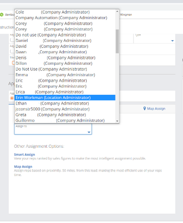This screenshot has height=223, width=183.
Task: Click the dropdown list scrollbar thumb
Action: [117, 41]
